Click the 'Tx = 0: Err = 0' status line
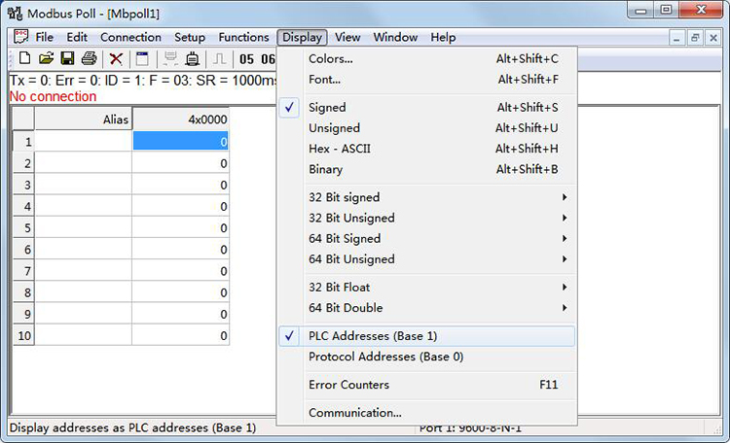This screenshot has height=443, width=730. 143,81
